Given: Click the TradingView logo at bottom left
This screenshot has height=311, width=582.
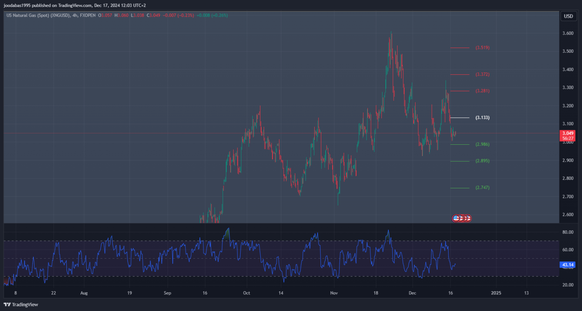Looking at the screenshot, I should pyautogui.click(x=21, y=304).
